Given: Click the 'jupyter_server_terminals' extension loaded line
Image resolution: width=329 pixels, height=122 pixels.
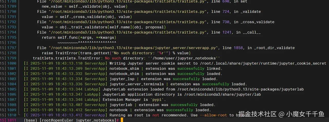Looking at the screenshot, I should pos(178,84).
